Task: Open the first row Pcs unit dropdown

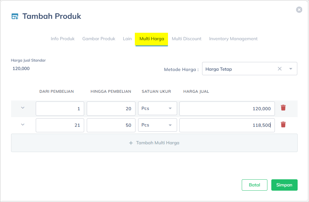Action: pos(158,108)
